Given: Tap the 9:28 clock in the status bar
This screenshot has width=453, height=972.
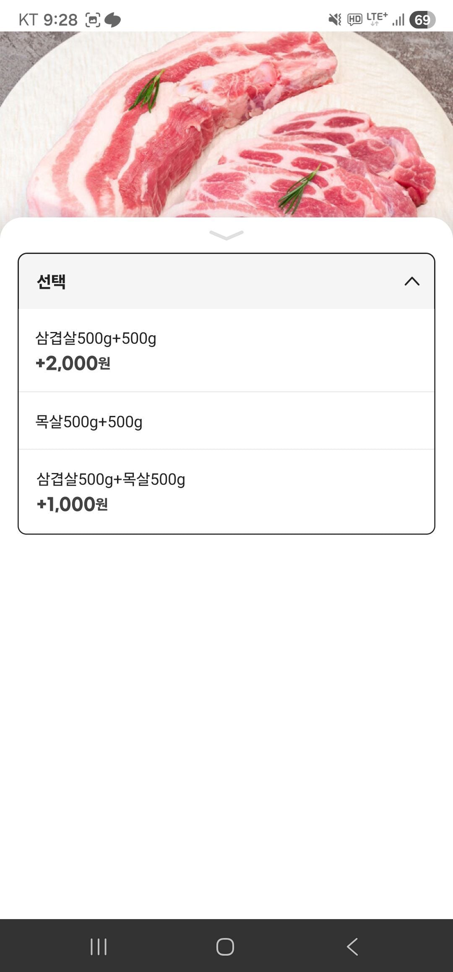Looking at the screenshot, I should (60, 20).
